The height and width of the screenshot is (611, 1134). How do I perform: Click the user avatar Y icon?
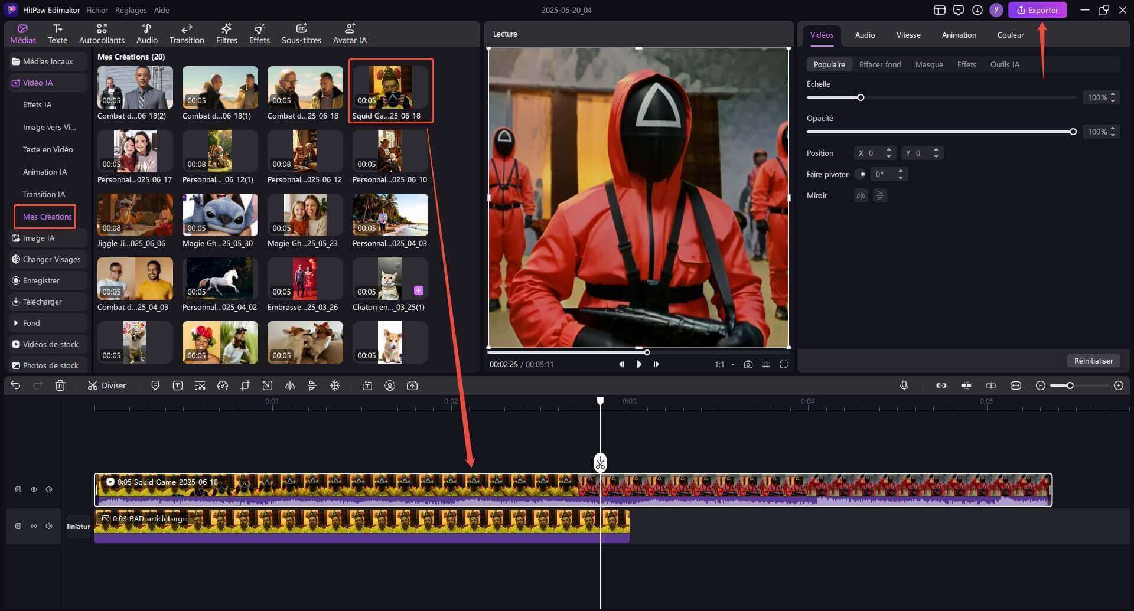996,10
